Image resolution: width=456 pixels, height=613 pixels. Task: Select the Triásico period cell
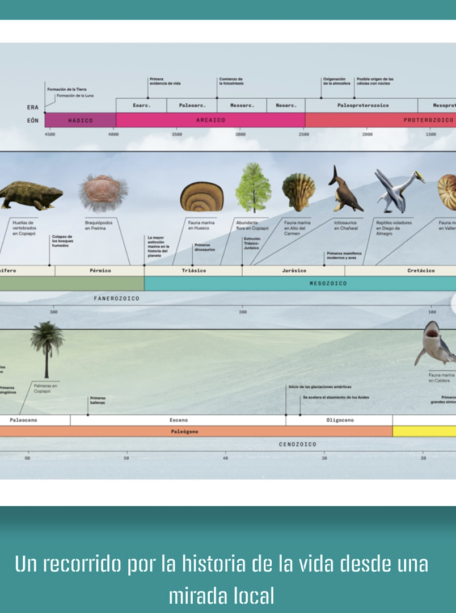[193, 271]
